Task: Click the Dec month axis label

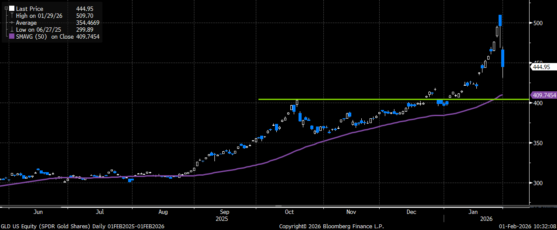Action: click(411, 212)
